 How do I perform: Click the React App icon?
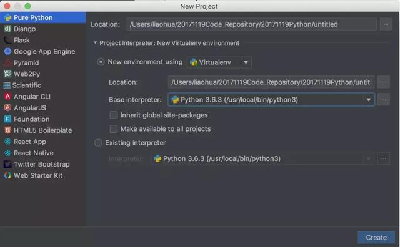coord(7,142)
